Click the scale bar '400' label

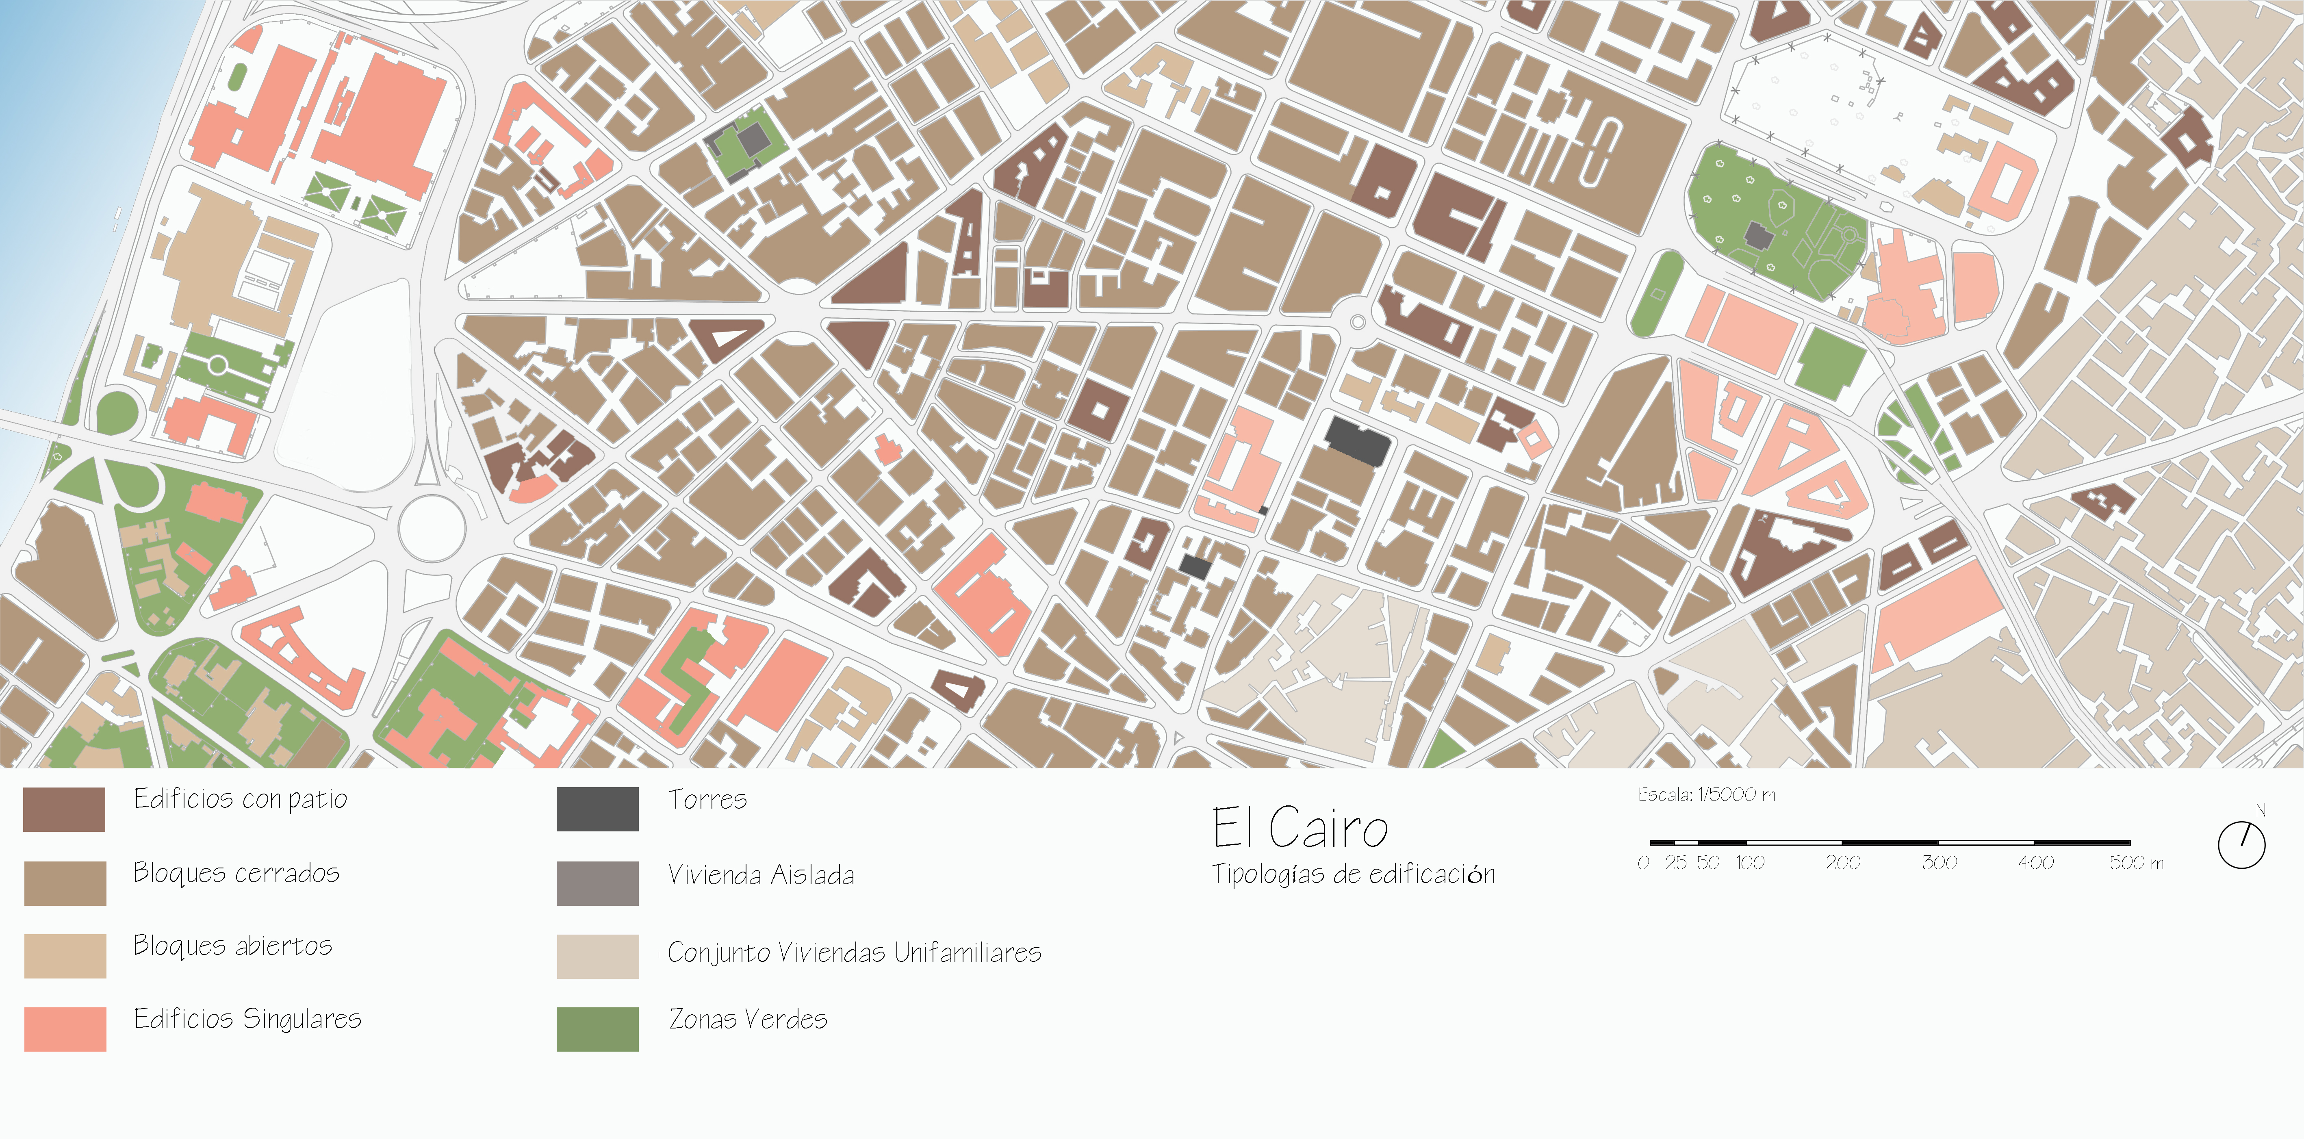[x=2036, y=863]
